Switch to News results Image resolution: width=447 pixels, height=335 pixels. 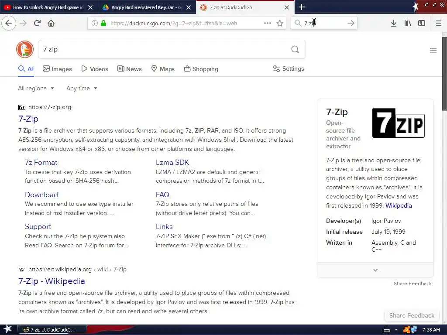coord(129,69)
